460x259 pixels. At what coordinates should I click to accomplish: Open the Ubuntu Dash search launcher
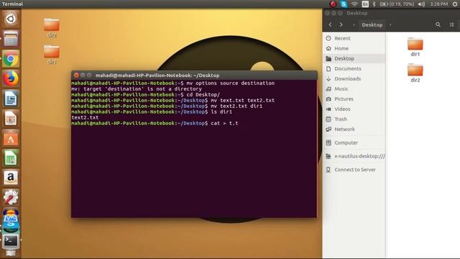(x=11, y=19)
